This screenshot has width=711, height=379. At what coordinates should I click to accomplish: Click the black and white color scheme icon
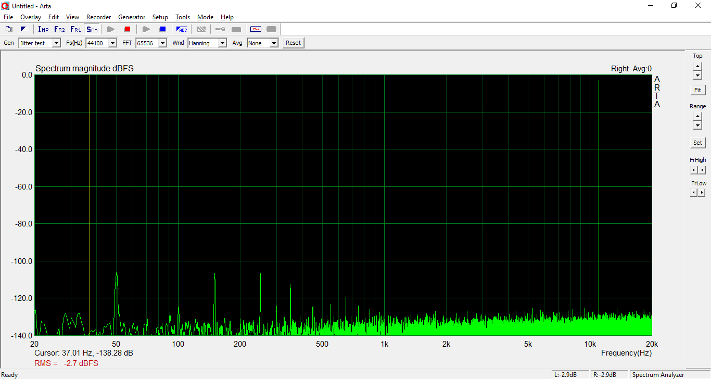pyautogui.click(x=23, y=29)
